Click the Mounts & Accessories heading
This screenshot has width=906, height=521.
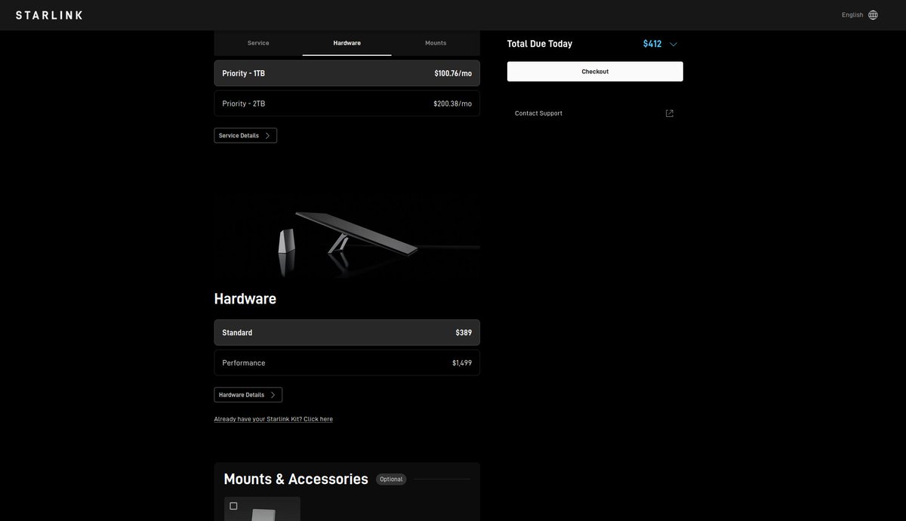(x=296, y=479)
